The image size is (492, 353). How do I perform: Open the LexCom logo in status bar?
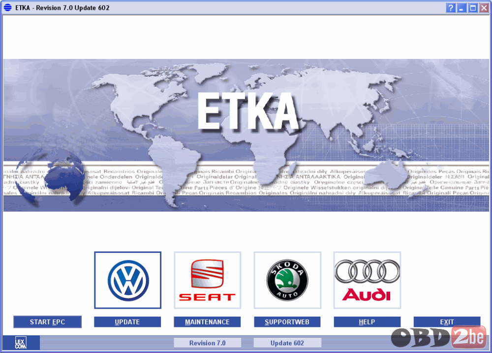(21, 342)
